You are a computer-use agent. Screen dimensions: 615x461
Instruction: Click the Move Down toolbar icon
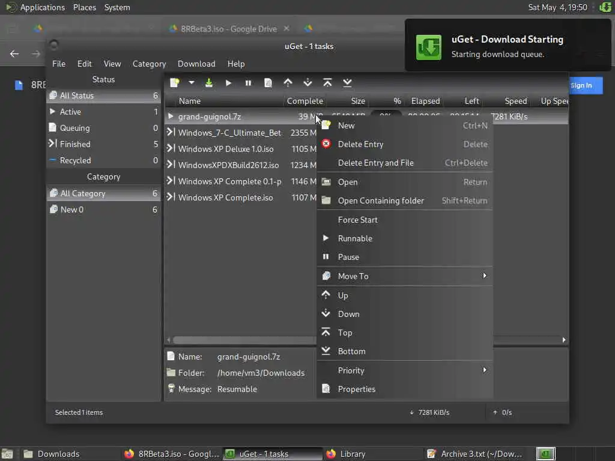(308, 83)
